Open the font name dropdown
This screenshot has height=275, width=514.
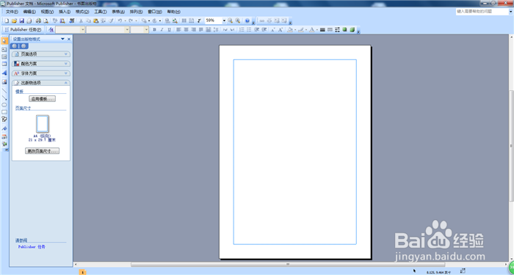tap(127, 30)
